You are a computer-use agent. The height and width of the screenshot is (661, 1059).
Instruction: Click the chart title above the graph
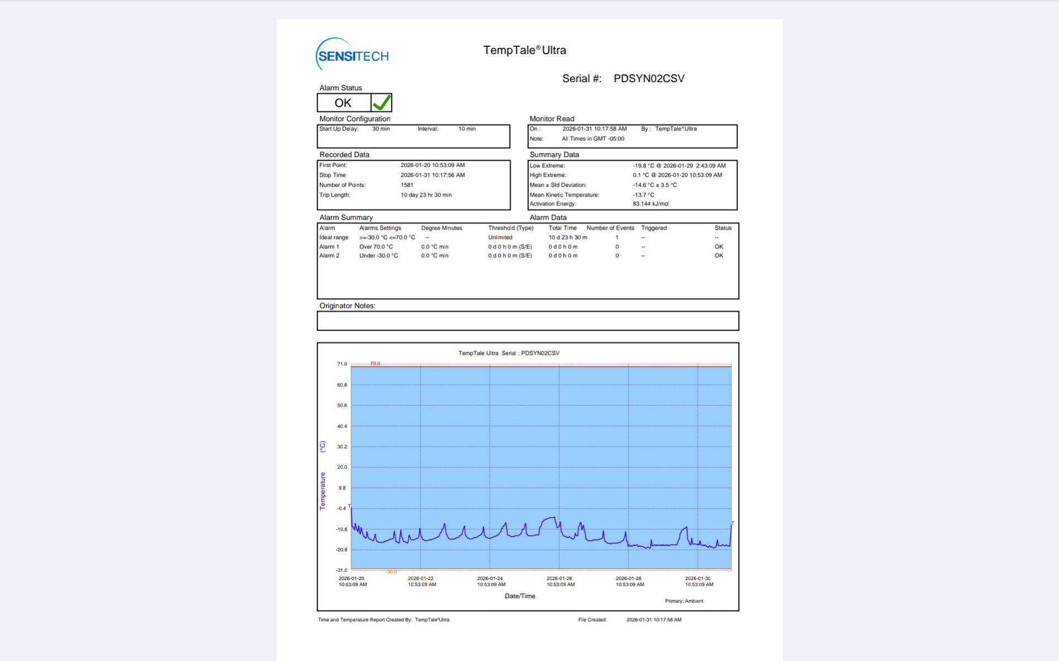coord(509,353)
